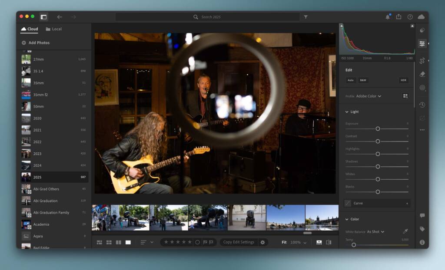The image size is (445, 270).
Task: Go back with the left arrow
Action: (59, 17)
